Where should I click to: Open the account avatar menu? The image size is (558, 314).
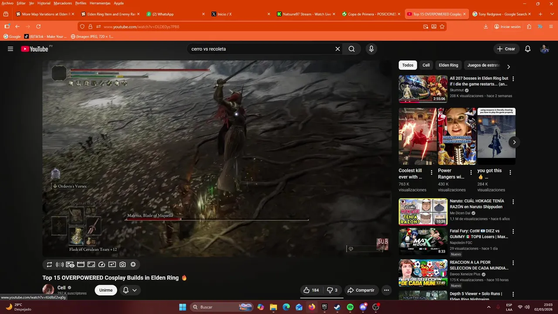pyautogui.click(x=544, y=49)
